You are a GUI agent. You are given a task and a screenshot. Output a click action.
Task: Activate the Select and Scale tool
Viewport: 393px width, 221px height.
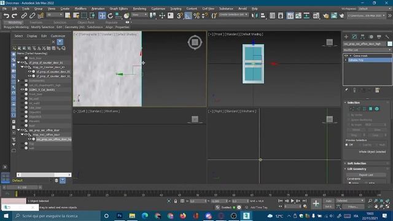pos(119,16)
